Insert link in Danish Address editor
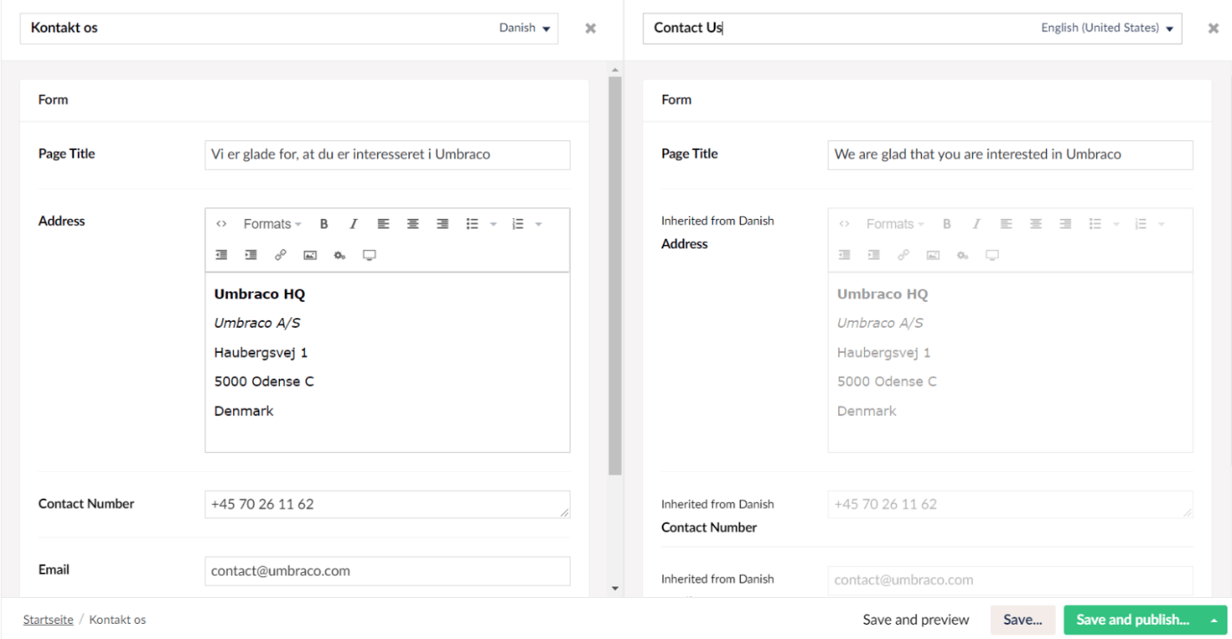 [x=281, y=255]
